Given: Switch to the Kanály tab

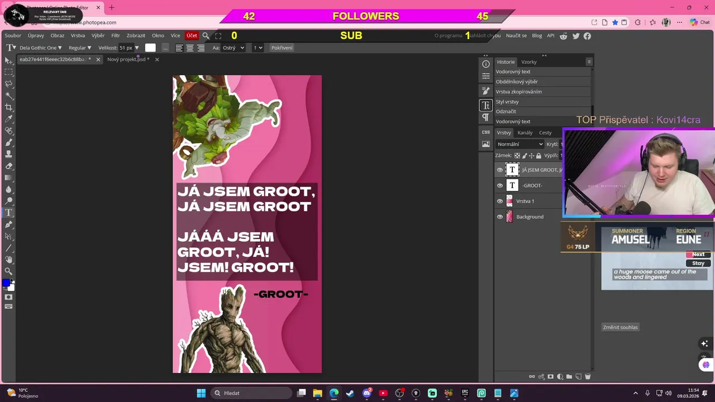Looking at the screenshot, I should (x=525, y=133).
